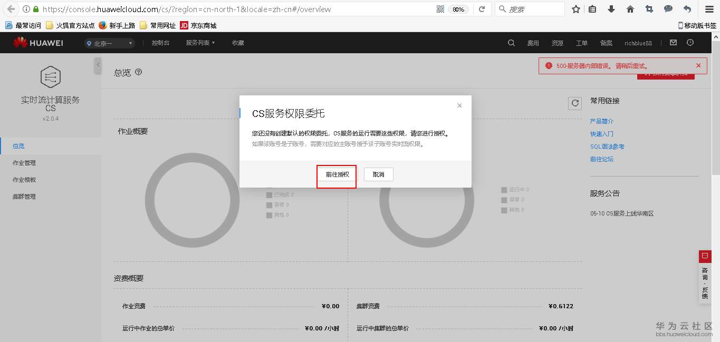Take a screenshot with the browser crop icon
720x342 pixels.
click(x=649, y=9)
